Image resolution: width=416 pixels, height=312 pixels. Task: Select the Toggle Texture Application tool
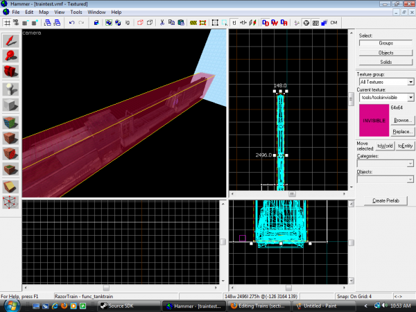10,121
